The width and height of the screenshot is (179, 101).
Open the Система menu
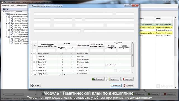tap(5, 6)
